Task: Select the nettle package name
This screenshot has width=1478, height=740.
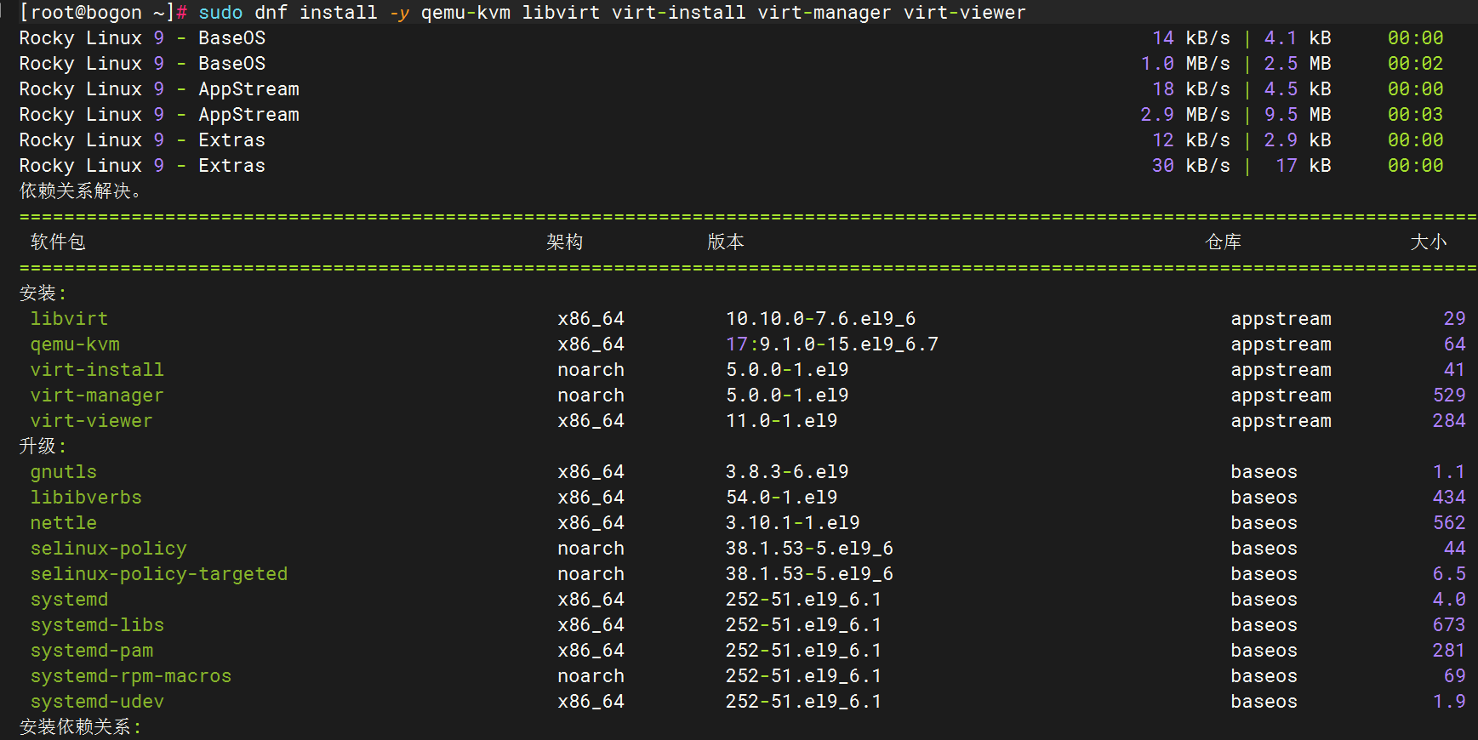Action: [x=64, y=523]
